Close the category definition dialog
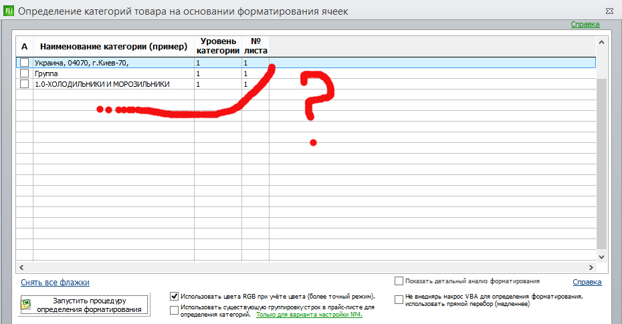This screenshot has width=622, height=324. 610,11
